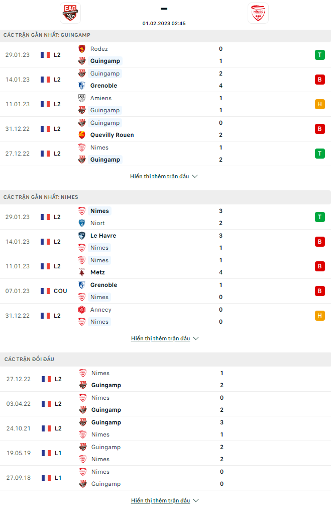Click the Metz team crest icon
This screenshot has width=331, height=508.
click(x=82, y=272)
